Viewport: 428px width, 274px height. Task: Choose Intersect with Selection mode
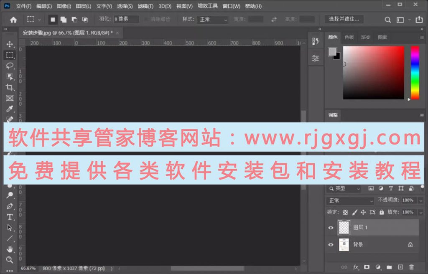click(x=85, y=19)
